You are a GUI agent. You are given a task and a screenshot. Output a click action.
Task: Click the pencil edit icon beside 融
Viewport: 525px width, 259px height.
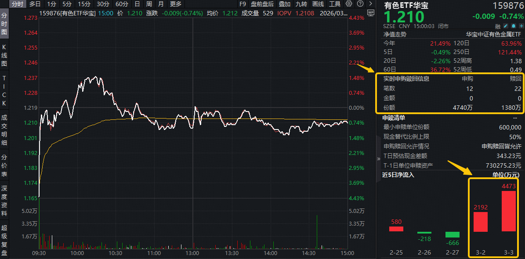[505, 26]
